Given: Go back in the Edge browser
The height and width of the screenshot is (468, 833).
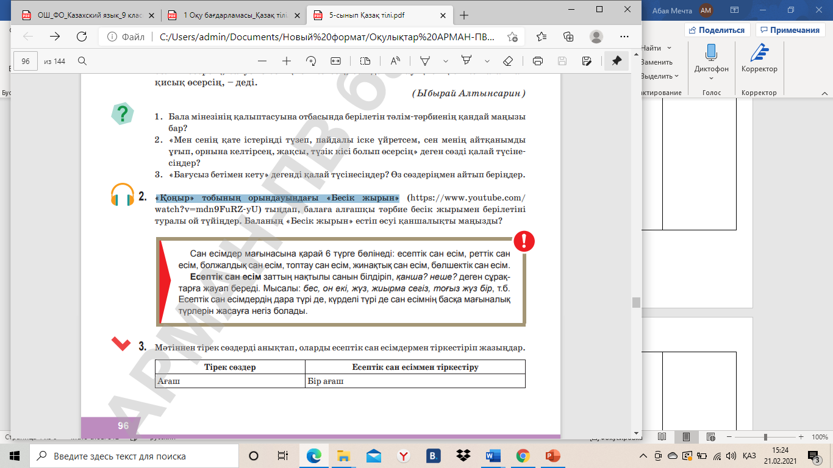Looking at the screenshot, I should [28, 37].
